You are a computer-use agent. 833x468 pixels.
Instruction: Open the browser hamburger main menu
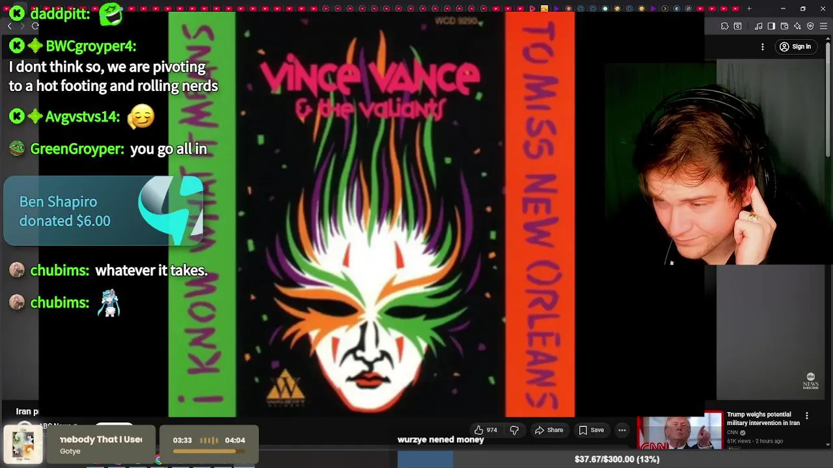[823, 26]
